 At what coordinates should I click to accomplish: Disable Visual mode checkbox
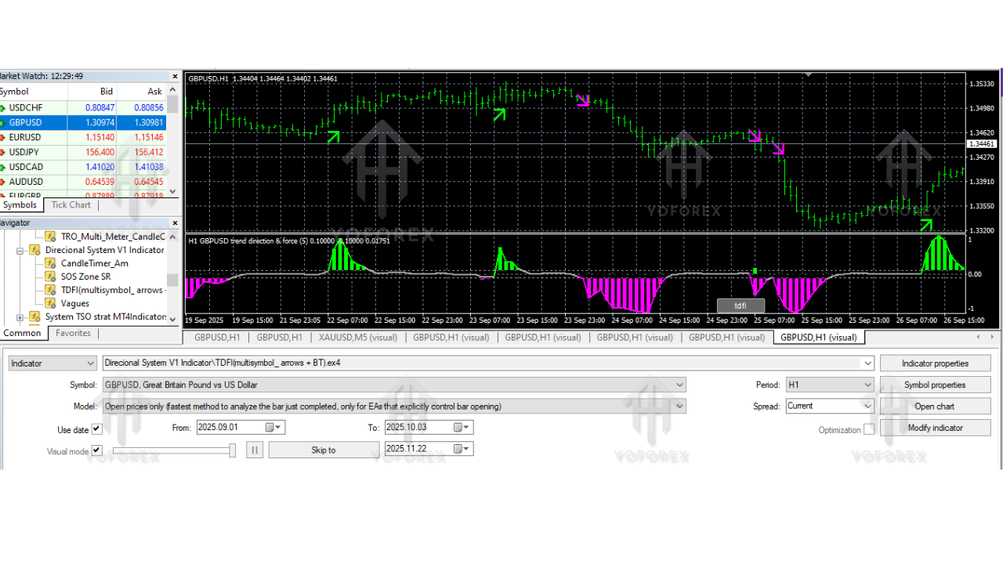click(x=97, y=450)
